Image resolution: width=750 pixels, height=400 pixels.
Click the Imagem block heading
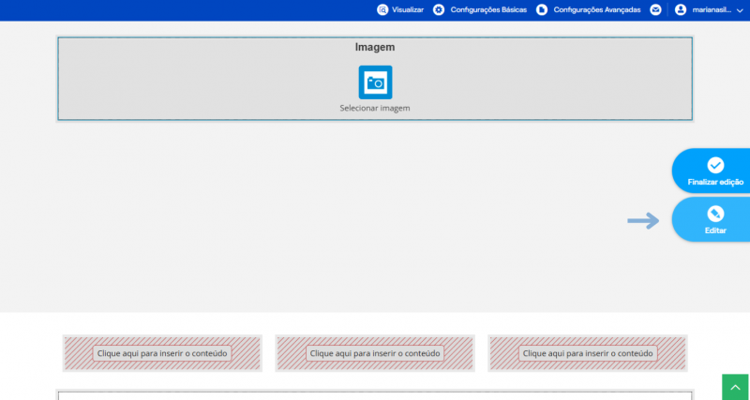click(374, 48)
